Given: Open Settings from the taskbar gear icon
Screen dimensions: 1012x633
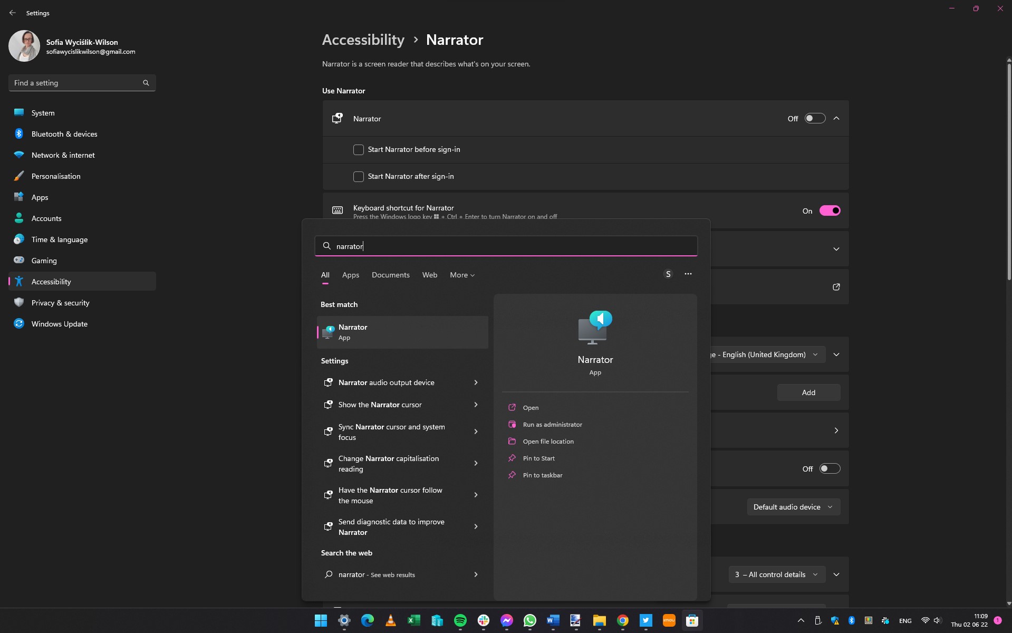Looking at the screenshot, I should click(x=344, y=620).
